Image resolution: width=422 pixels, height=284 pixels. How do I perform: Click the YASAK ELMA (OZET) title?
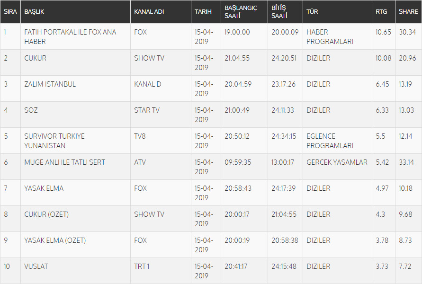click(x=55, y=240)
